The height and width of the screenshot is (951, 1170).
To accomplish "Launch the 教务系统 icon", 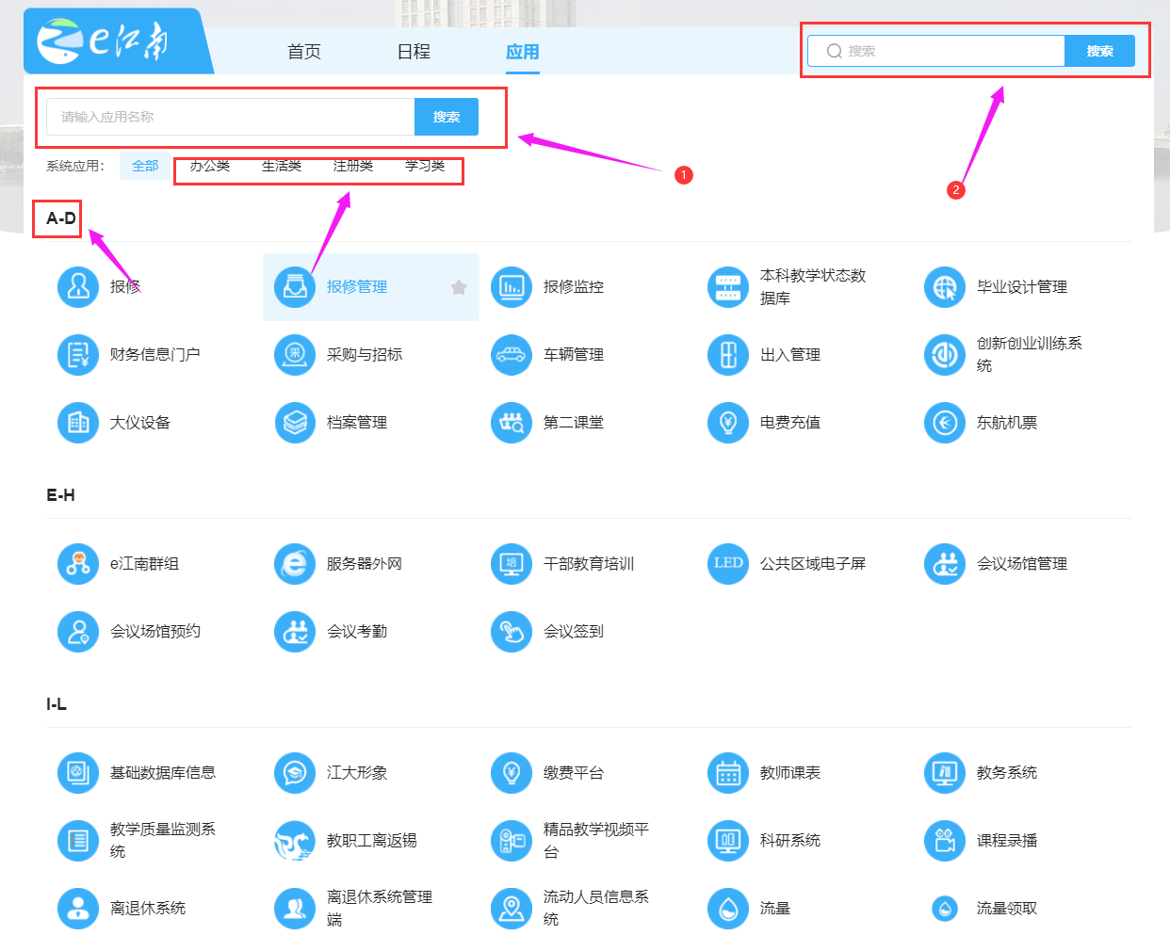I will pos(945,772).
